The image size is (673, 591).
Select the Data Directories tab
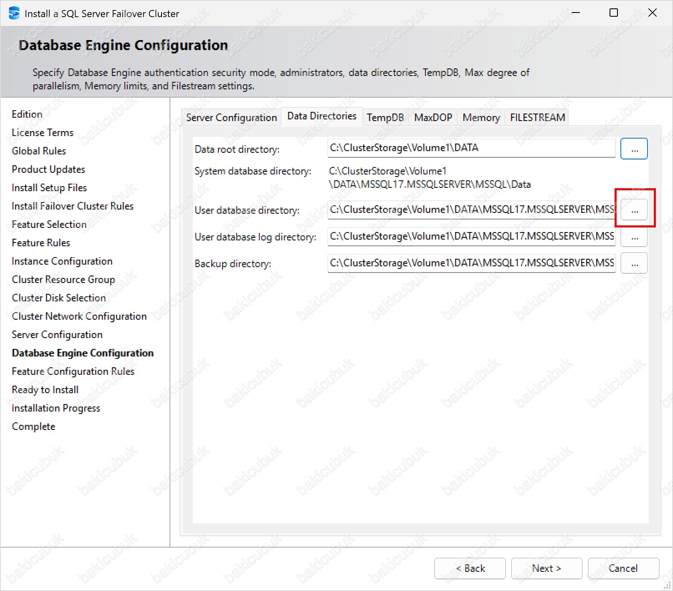[321, 116]
